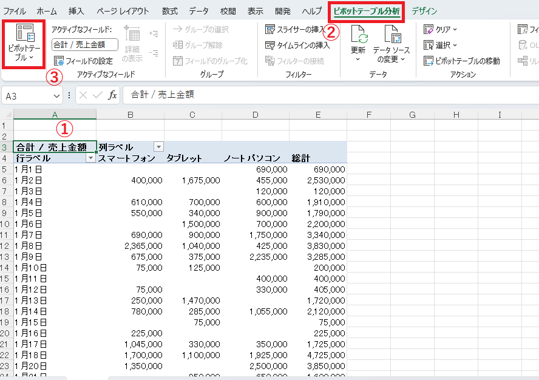The image size is (539, 380).
Task: Switch to the データ tab
Action: point(198,12)
